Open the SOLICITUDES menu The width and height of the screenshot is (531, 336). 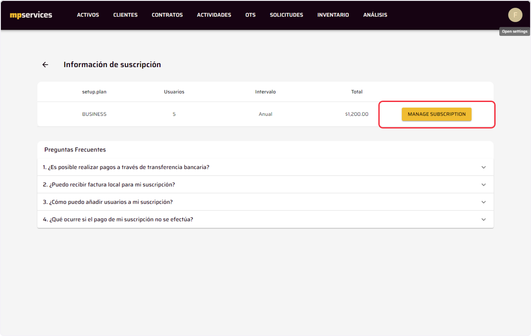[286, 15]
